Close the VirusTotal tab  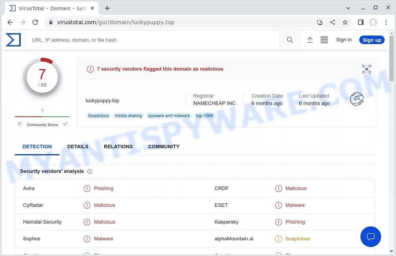point(92,8)
